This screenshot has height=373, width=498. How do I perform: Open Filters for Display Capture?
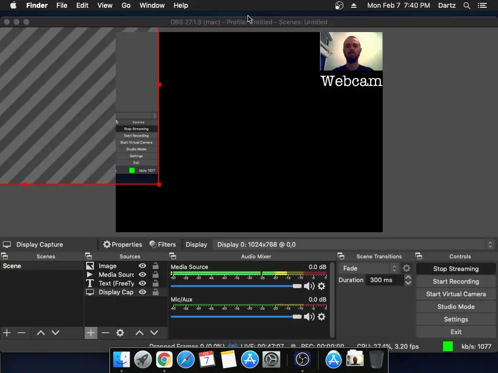(162, 245)
